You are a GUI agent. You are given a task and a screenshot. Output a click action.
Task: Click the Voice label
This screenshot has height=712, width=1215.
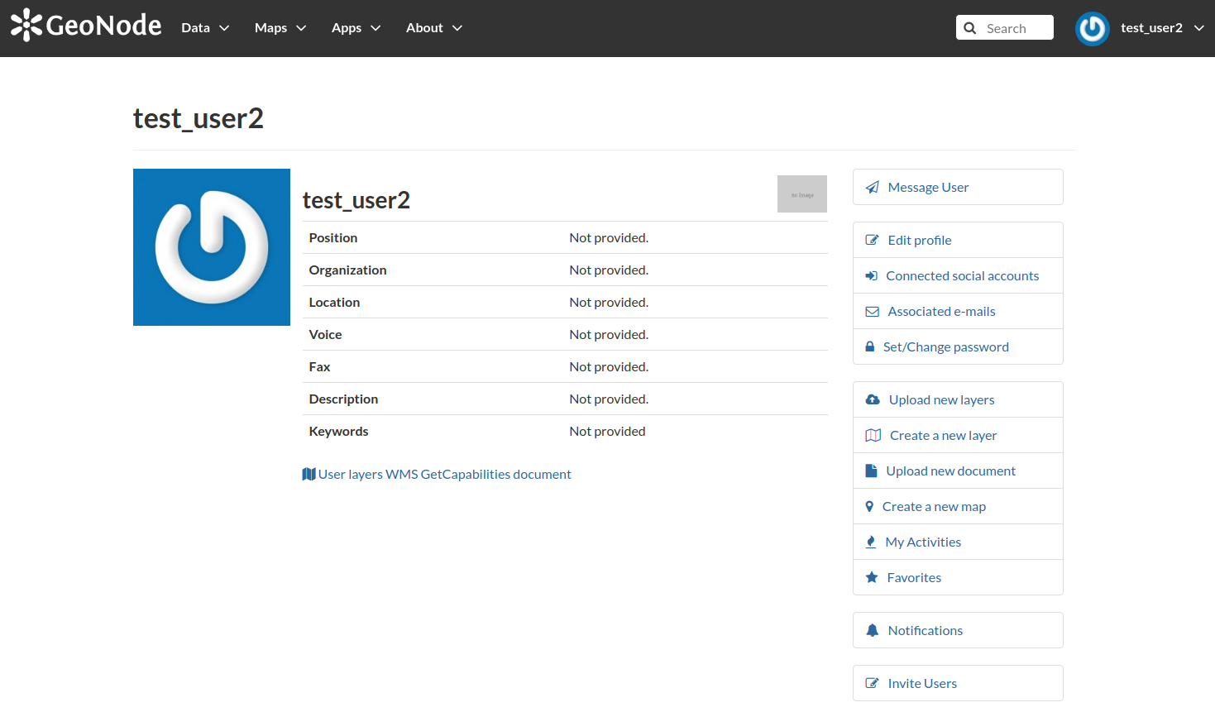pyautogui.click(x=325, y=335)
